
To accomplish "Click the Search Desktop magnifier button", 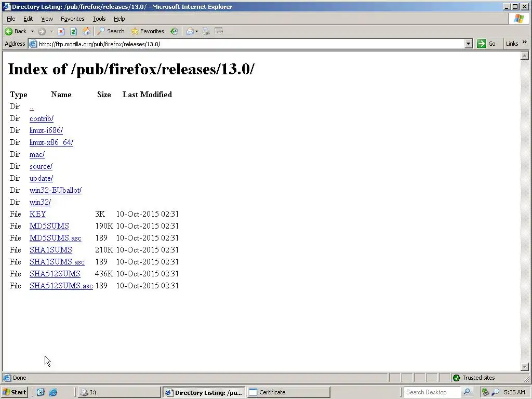I will tap(467, 392).
